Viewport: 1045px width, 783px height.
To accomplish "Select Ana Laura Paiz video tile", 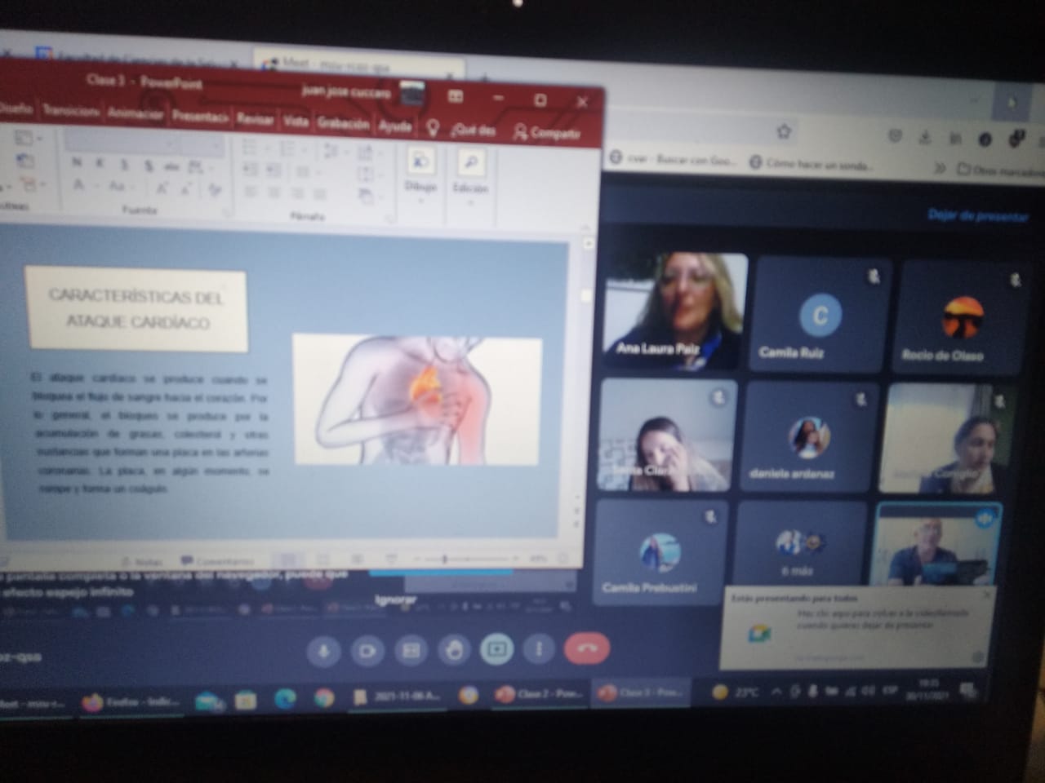I will [x=674, y=311].
